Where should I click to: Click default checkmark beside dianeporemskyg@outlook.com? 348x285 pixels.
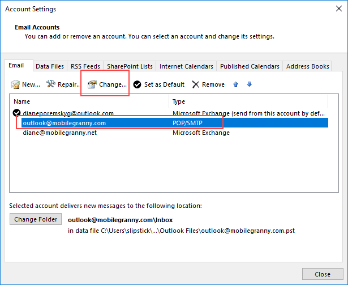16,113
